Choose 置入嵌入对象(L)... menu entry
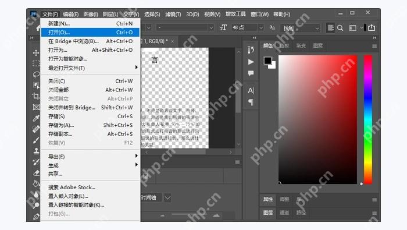The image size is (407, 230). point(90,196)
